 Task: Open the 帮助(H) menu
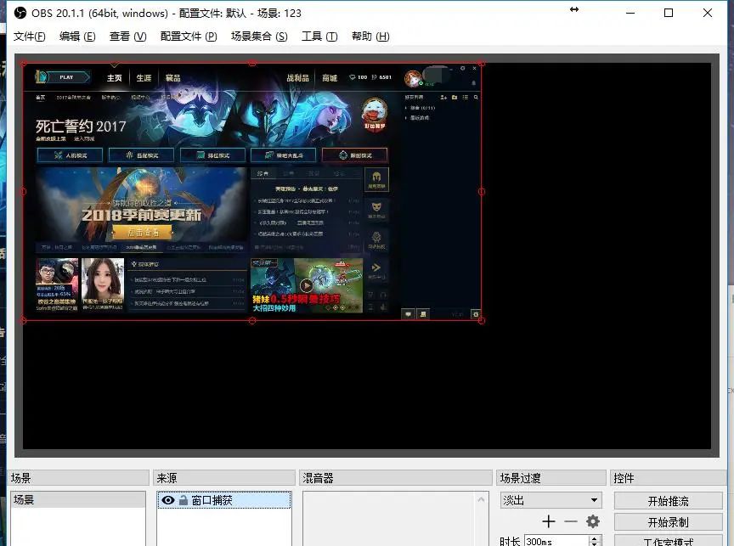pyautogui.click(x=370, y=36)
